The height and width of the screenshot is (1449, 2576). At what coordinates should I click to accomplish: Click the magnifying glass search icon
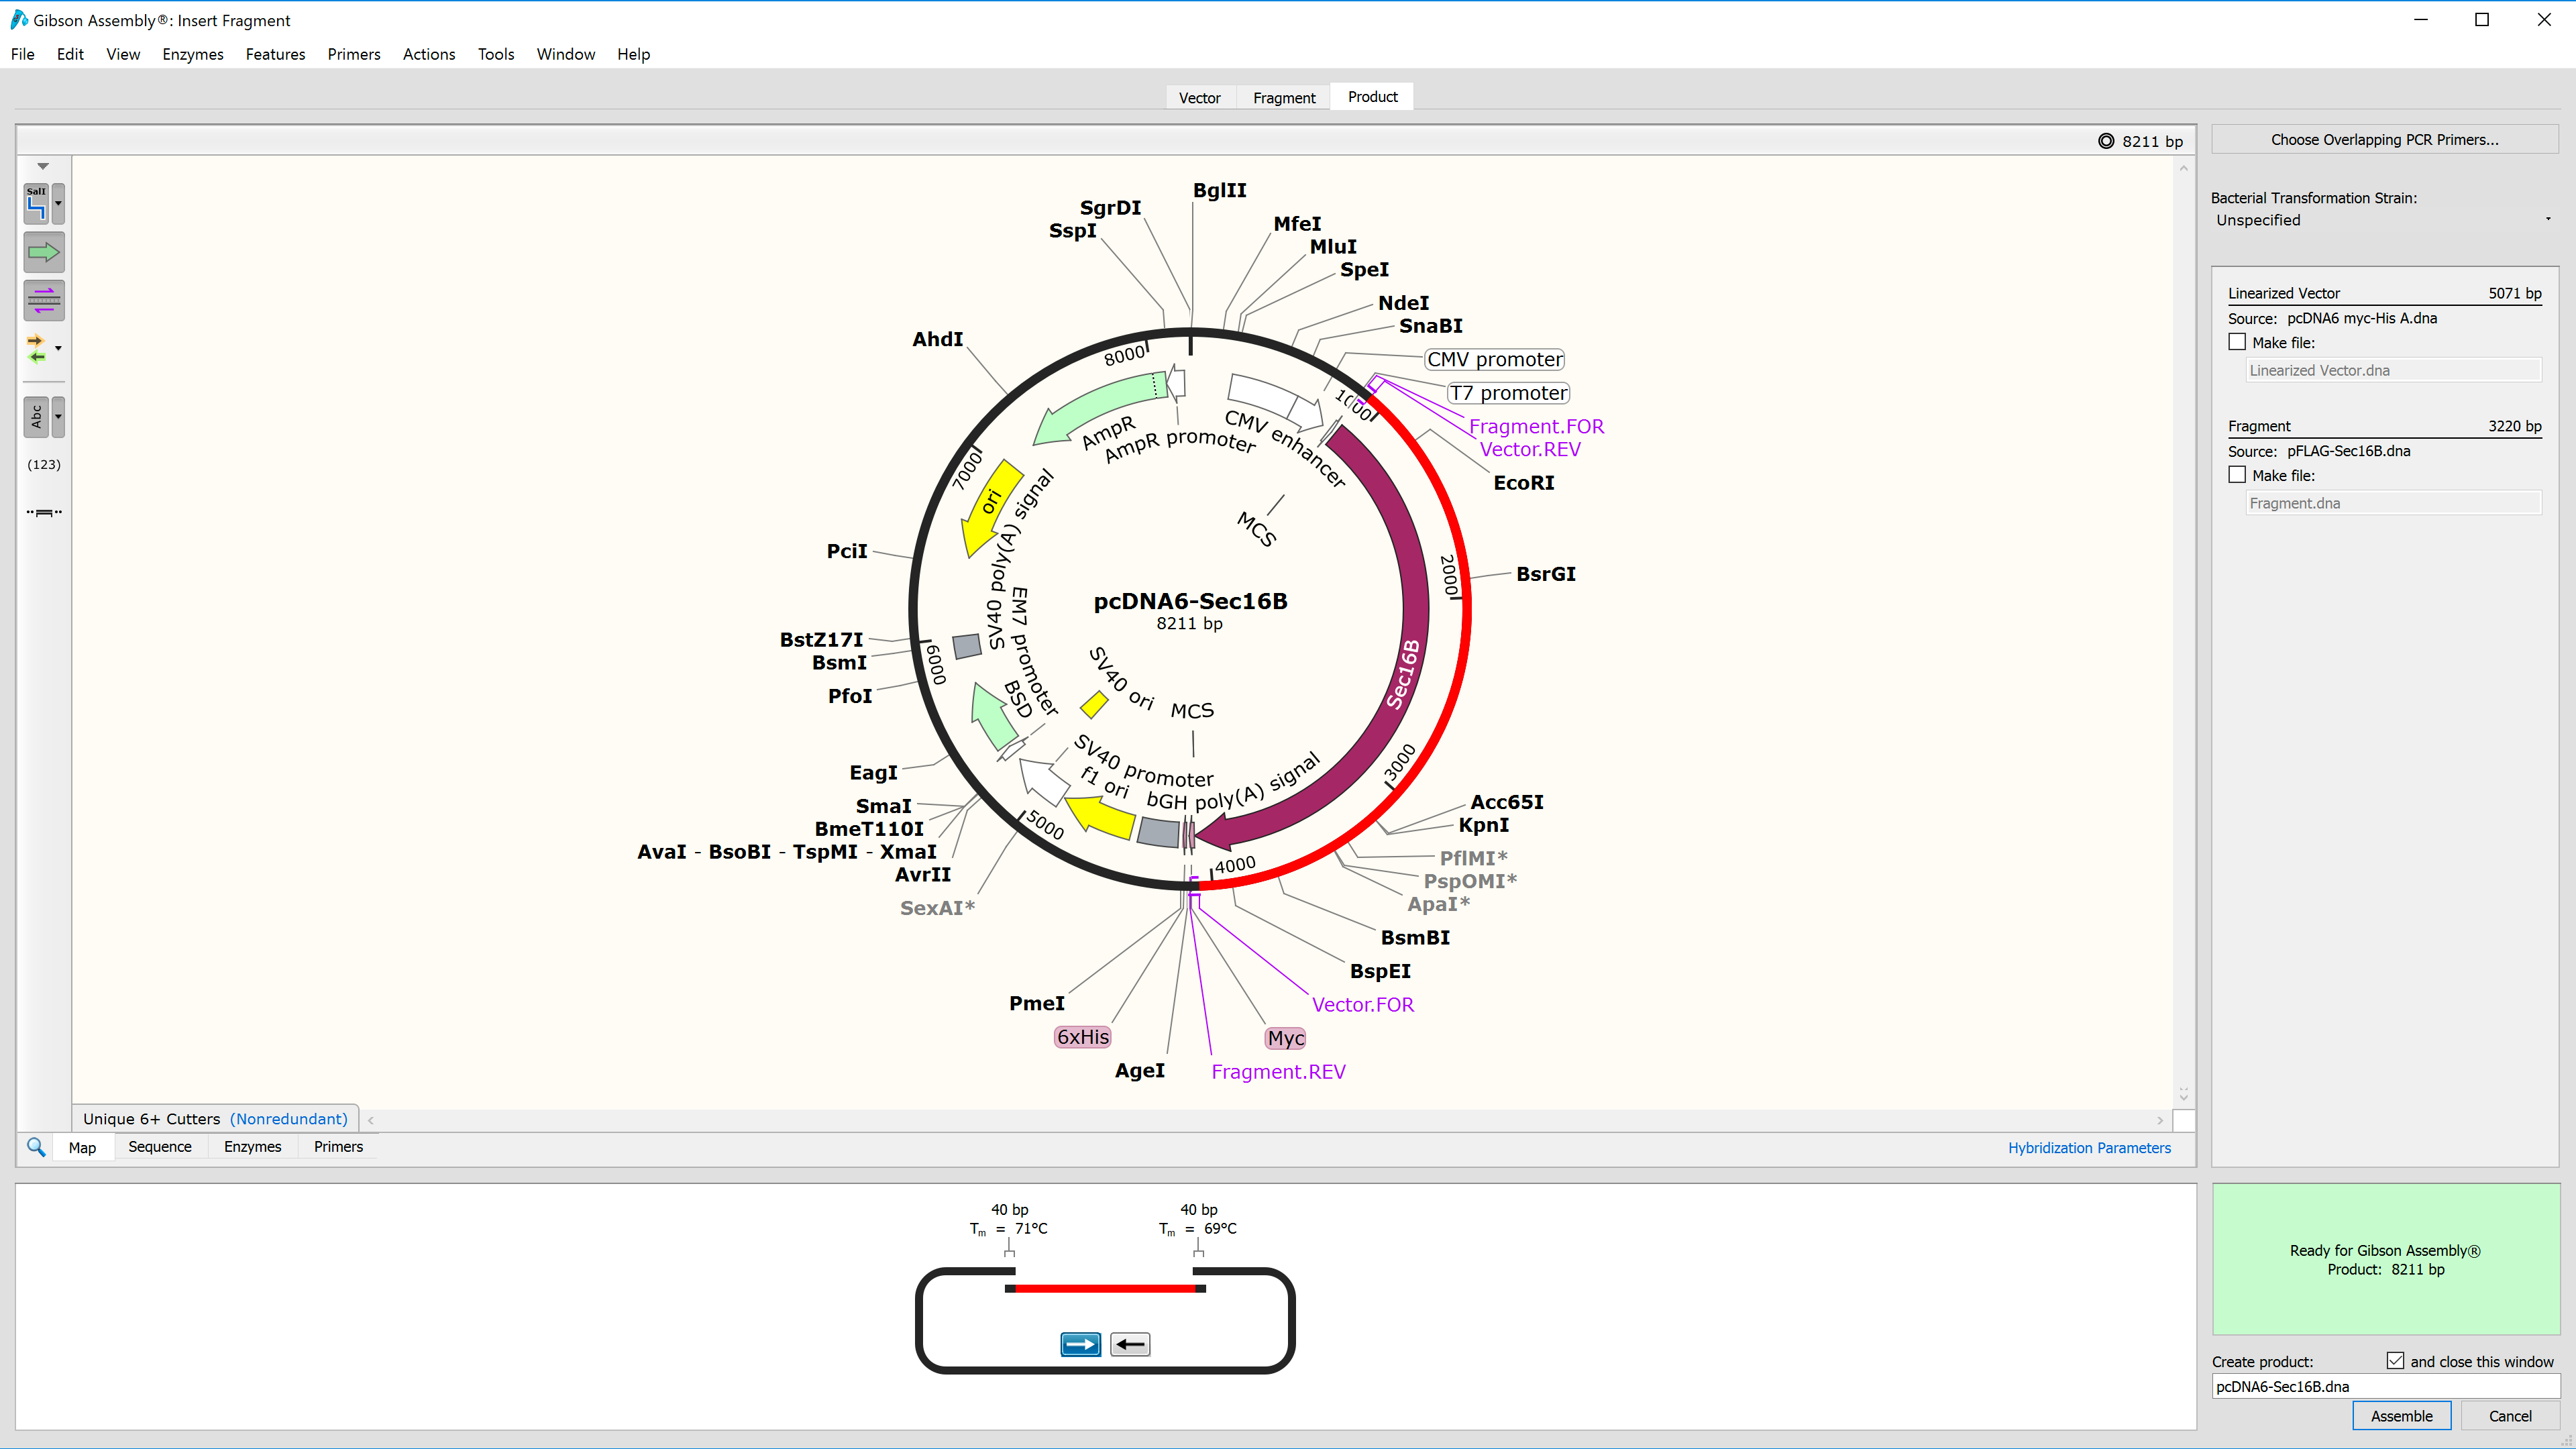(36, 1146)
